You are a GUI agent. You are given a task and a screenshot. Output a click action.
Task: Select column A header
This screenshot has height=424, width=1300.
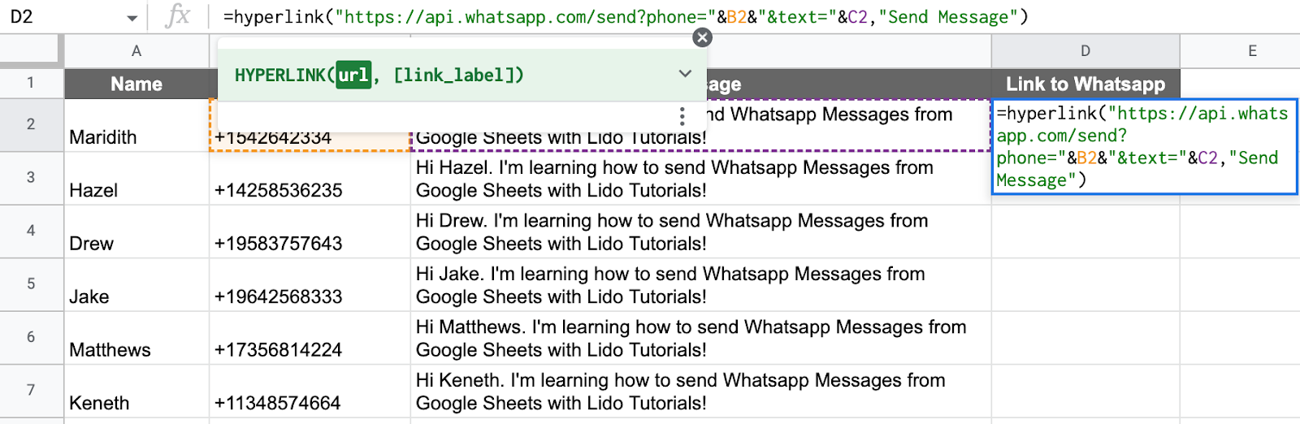click(136, 51)
